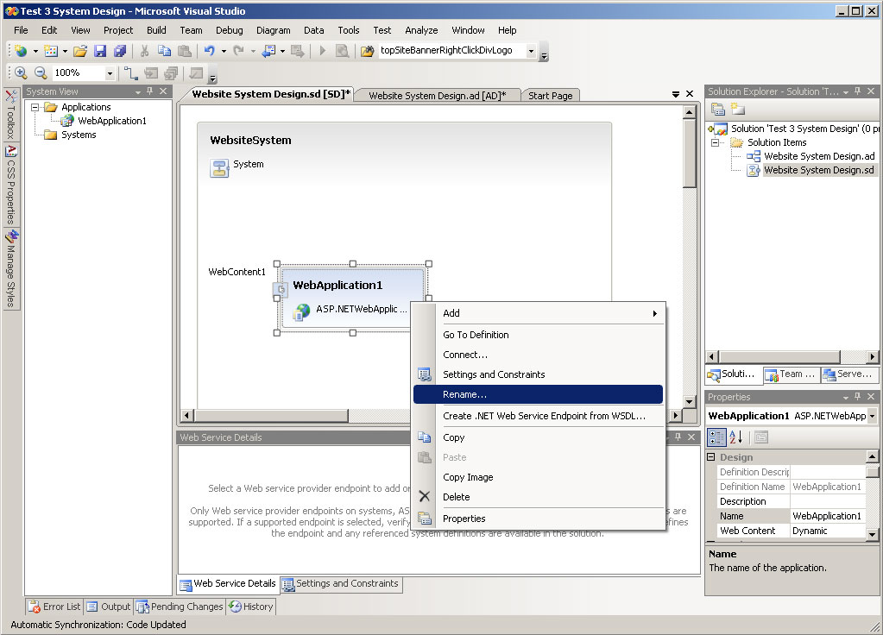
Task: Click the diagram vertical scrollbar thumb
Action: click(690, 154)
